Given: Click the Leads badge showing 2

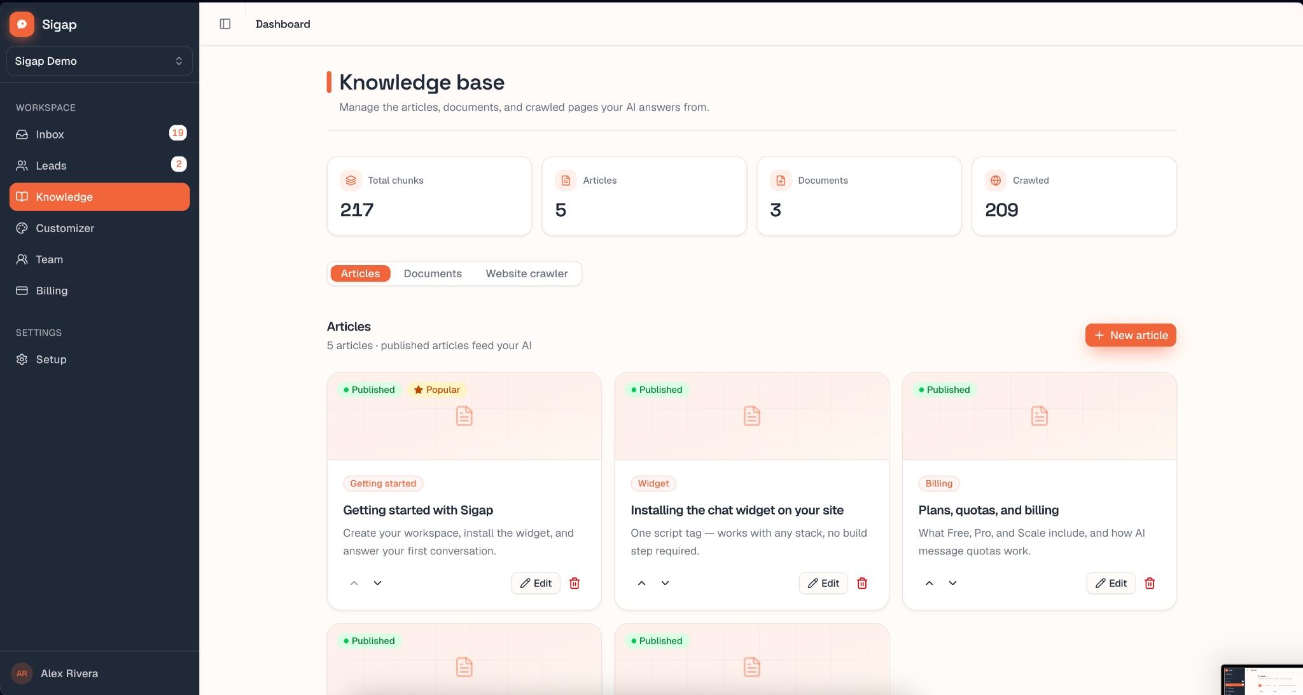Looking at the screenshot, I should (x=179, y=164).
